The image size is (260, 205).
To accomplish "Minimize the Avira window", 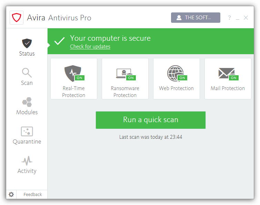I will (x=238, y=18).
